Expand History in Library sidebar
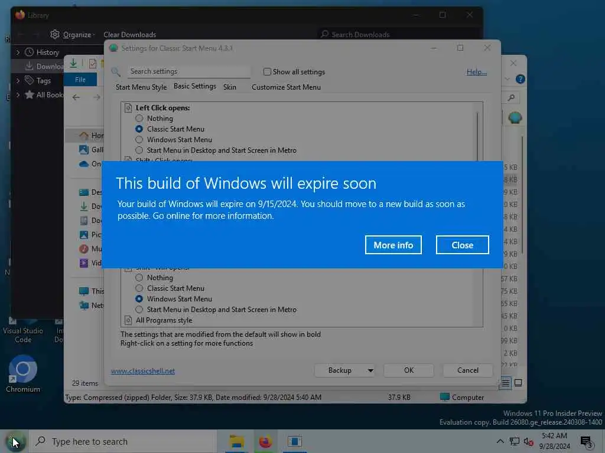Screen dimensions: 605x453 point(18,52)
